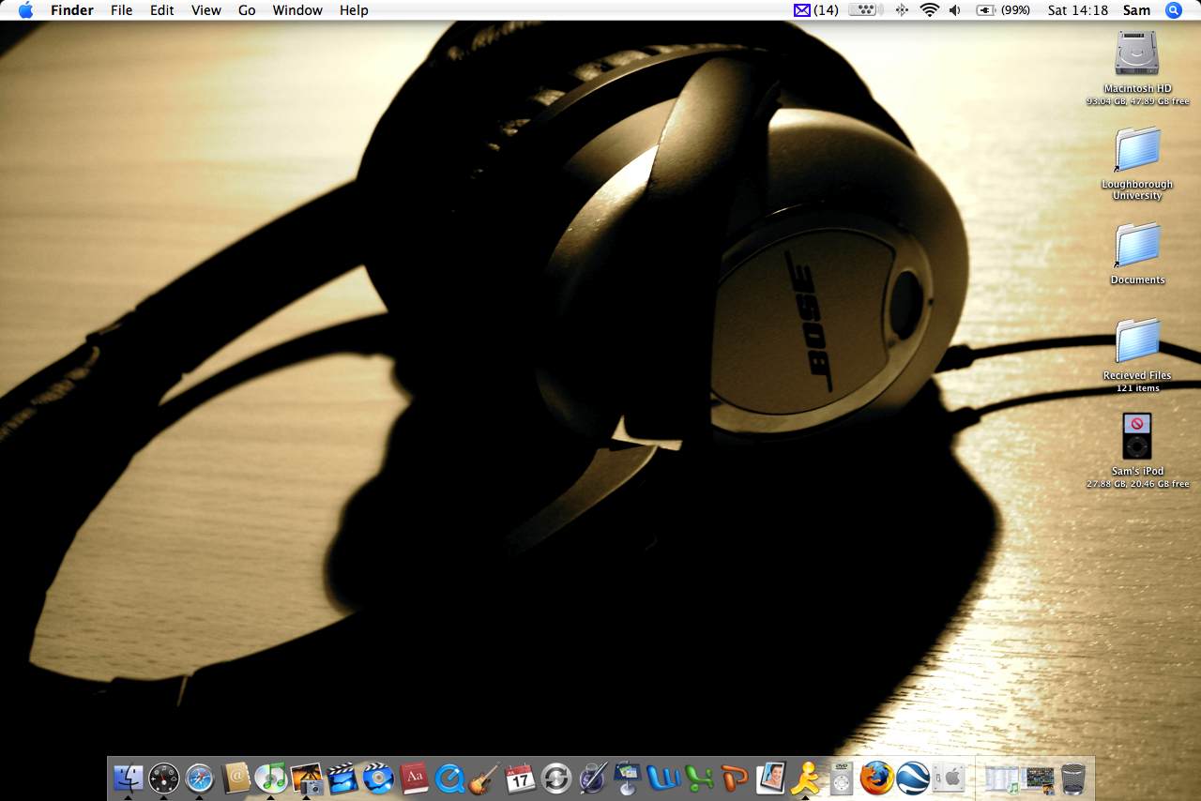Open the AirPort Wi-Fi menu
Viewport: 1201px width, 801px height.
click(930, 10)
